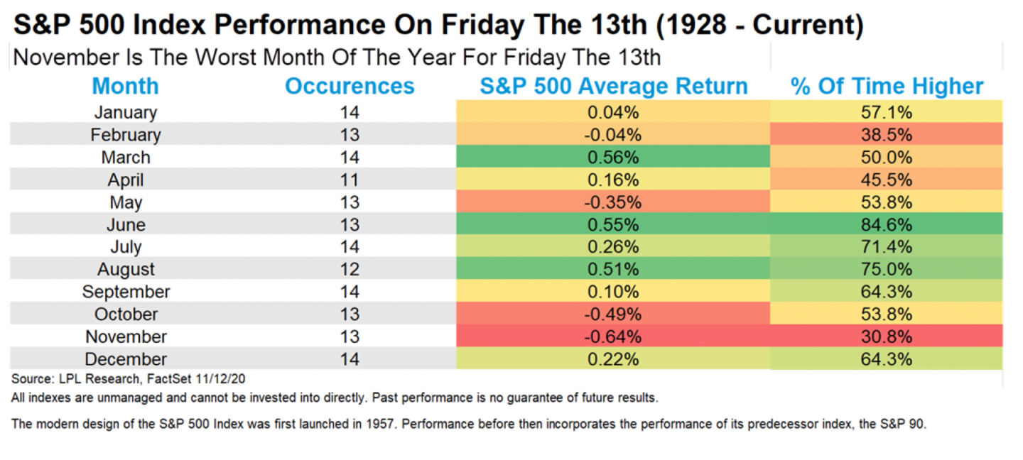
Task: Click the August month label
Action: click(125, 270)
